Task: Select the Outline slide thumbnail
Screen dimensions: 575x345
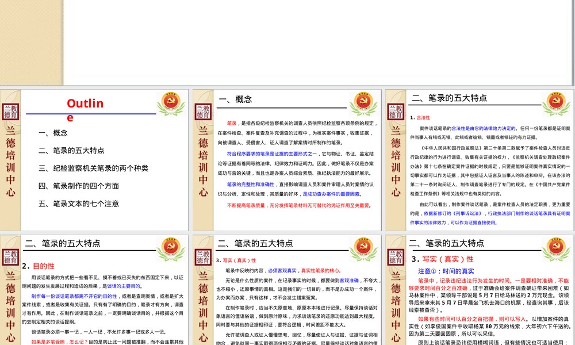Action: [94, 160]
